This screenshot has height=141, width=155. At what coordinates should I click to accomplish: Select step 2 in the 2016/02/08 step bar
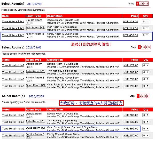click(x=140, y=4)
